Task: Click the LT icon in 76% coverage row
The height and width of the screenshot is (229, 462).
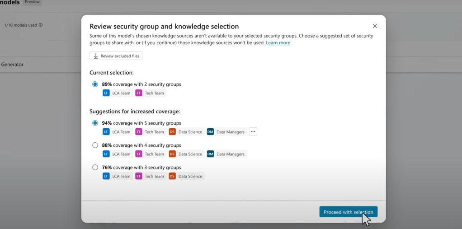Action: (x=106, y=176)
